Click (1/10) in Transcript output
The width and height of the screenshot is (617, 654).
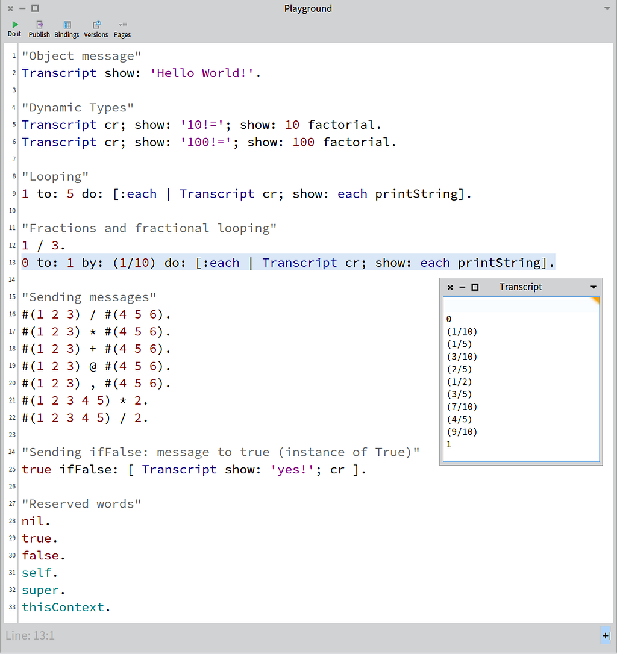462,332
